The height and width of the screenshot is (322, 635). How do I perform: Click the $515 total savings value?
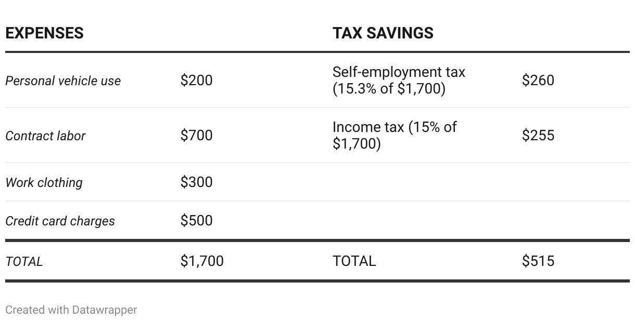pos(538,261)
